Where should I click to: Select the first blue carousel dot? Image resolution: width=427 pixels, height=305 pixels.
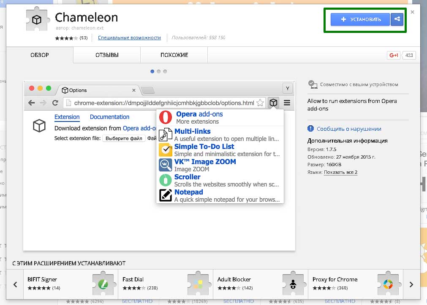tap(152, 71)
